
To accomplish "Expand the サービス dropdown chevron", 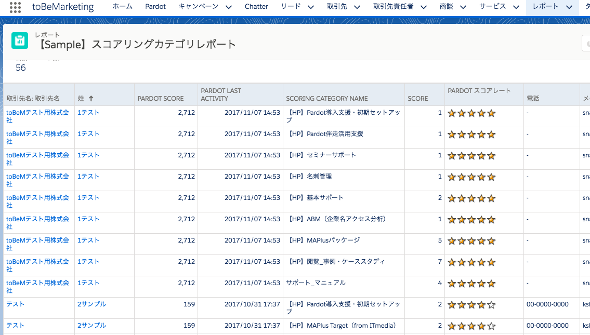I will point(516,7).
